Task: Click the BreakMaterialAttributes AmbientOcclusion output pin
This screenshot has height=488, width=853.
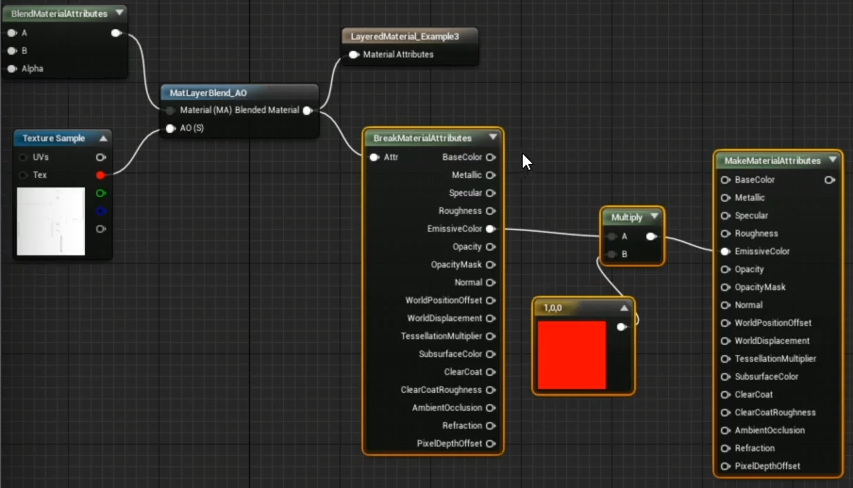Action: 491,408
